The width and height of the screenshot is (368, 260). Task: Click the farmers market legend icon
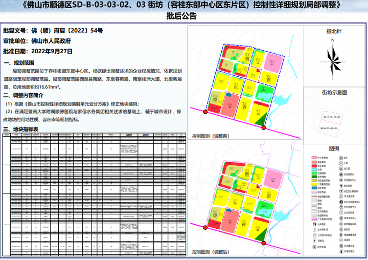pyautogui.click(x=314, y=247)
